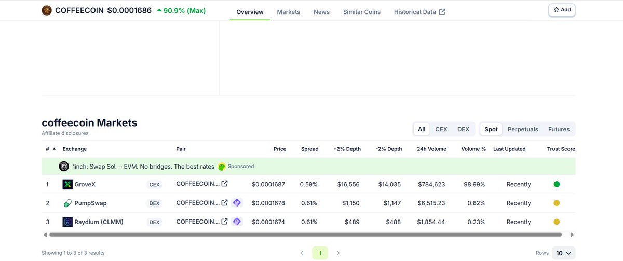Click the green icon next to Sponsored
The image size is (623, 261).
222,166
